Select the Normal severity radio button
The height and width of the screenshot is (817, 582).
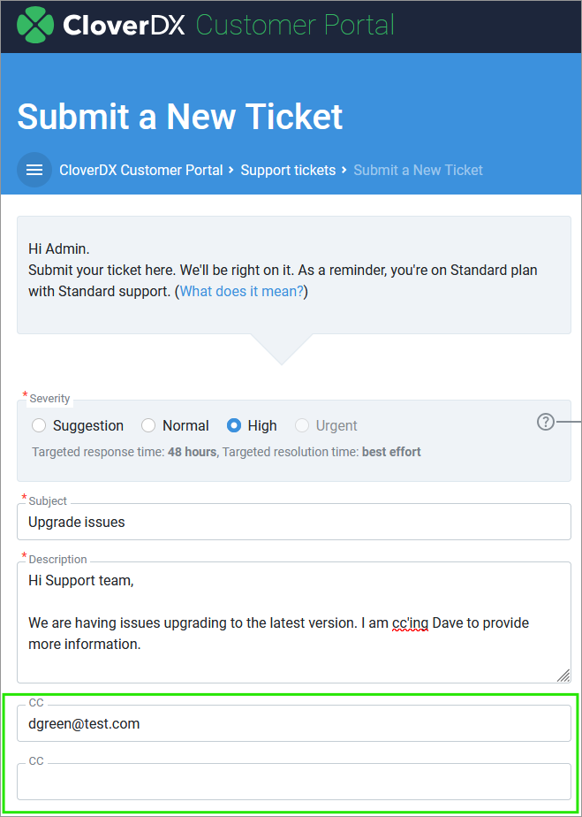point(148,425)
